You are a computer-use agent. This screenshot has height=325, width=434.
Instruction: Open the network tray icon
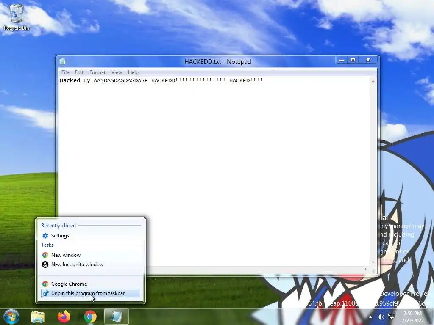(391, 317)
